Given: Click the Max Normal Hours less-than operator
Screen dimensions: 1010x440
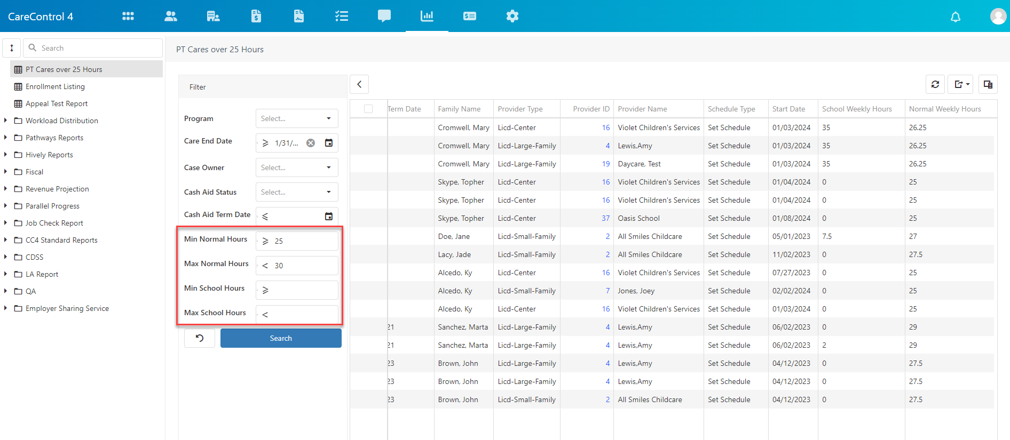Looking at the screenshot, I should [x=265, y=266].
